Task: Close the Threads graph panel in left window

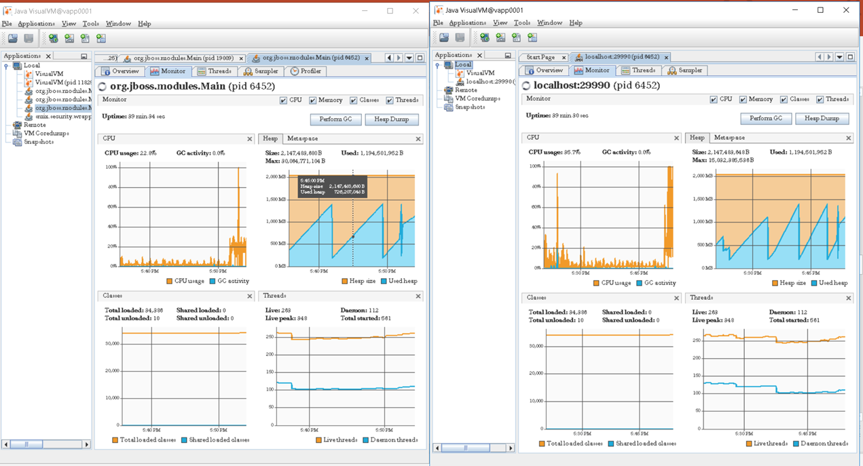Action: (x=418, y=296)
